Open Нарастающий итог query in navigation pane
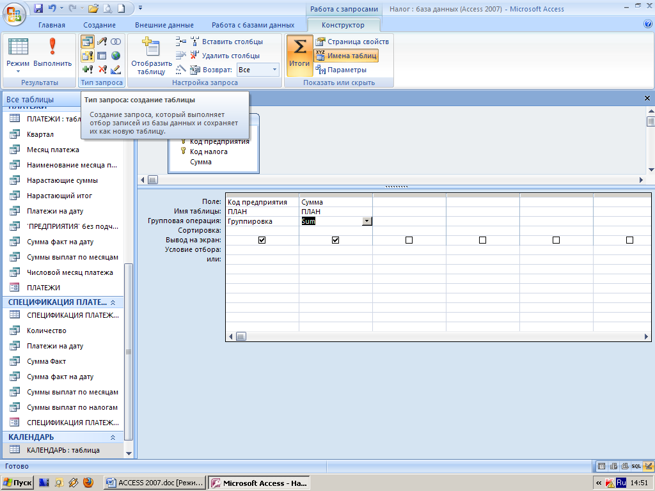The image size is (655, 491). click(x=59, y=196)
